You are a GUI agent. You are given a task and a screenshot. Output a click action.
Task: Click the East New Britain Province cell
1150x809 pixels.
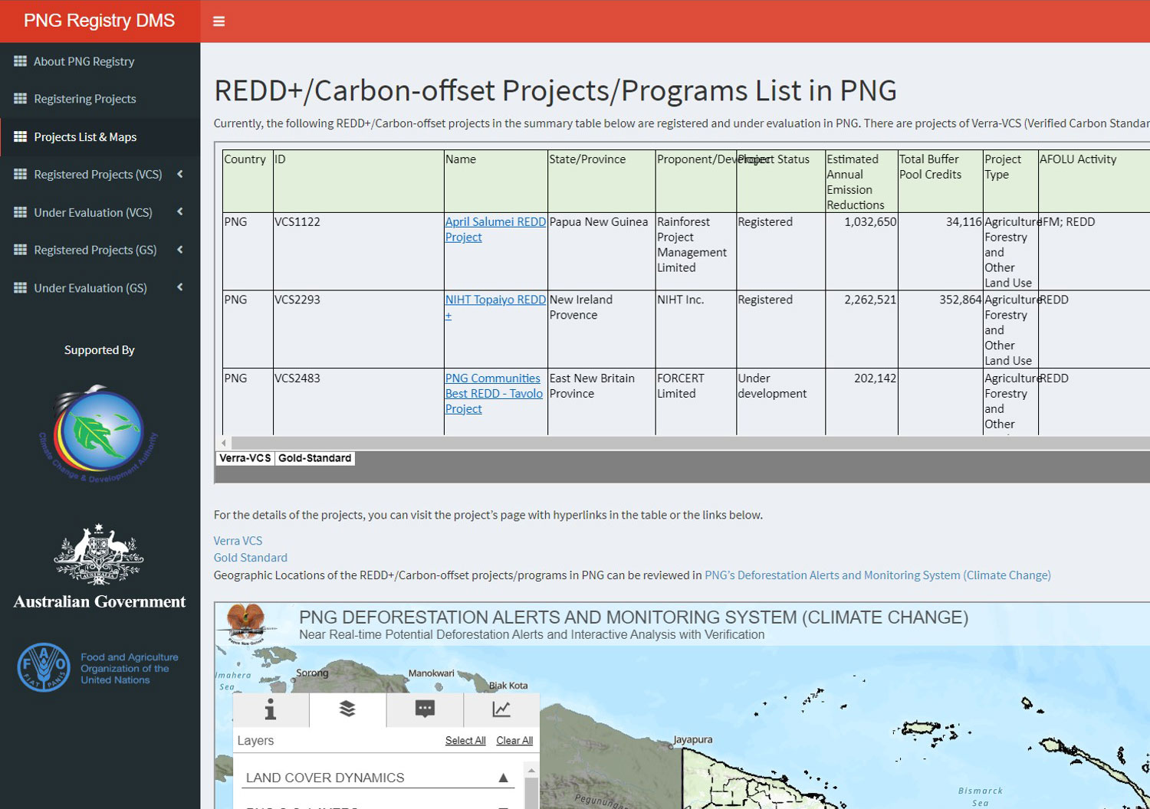(601, 402)
